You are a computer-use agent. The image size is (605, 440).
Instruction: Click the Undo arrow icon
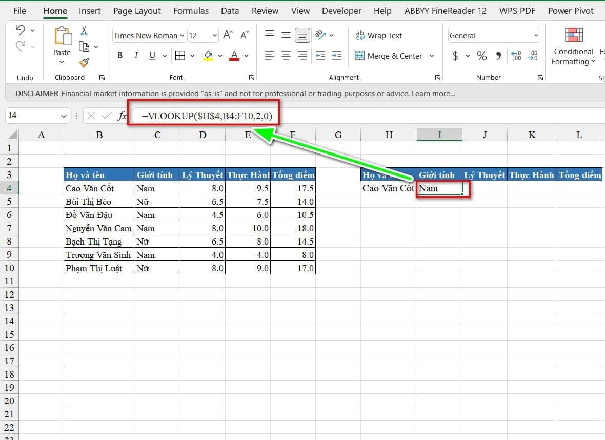point(21,30)
